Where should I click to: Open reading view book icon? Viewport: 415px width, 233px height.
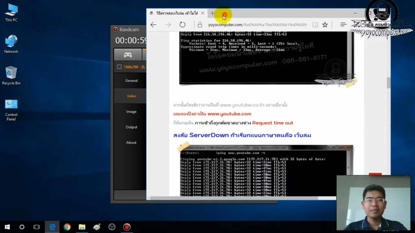tap(315, 25)
